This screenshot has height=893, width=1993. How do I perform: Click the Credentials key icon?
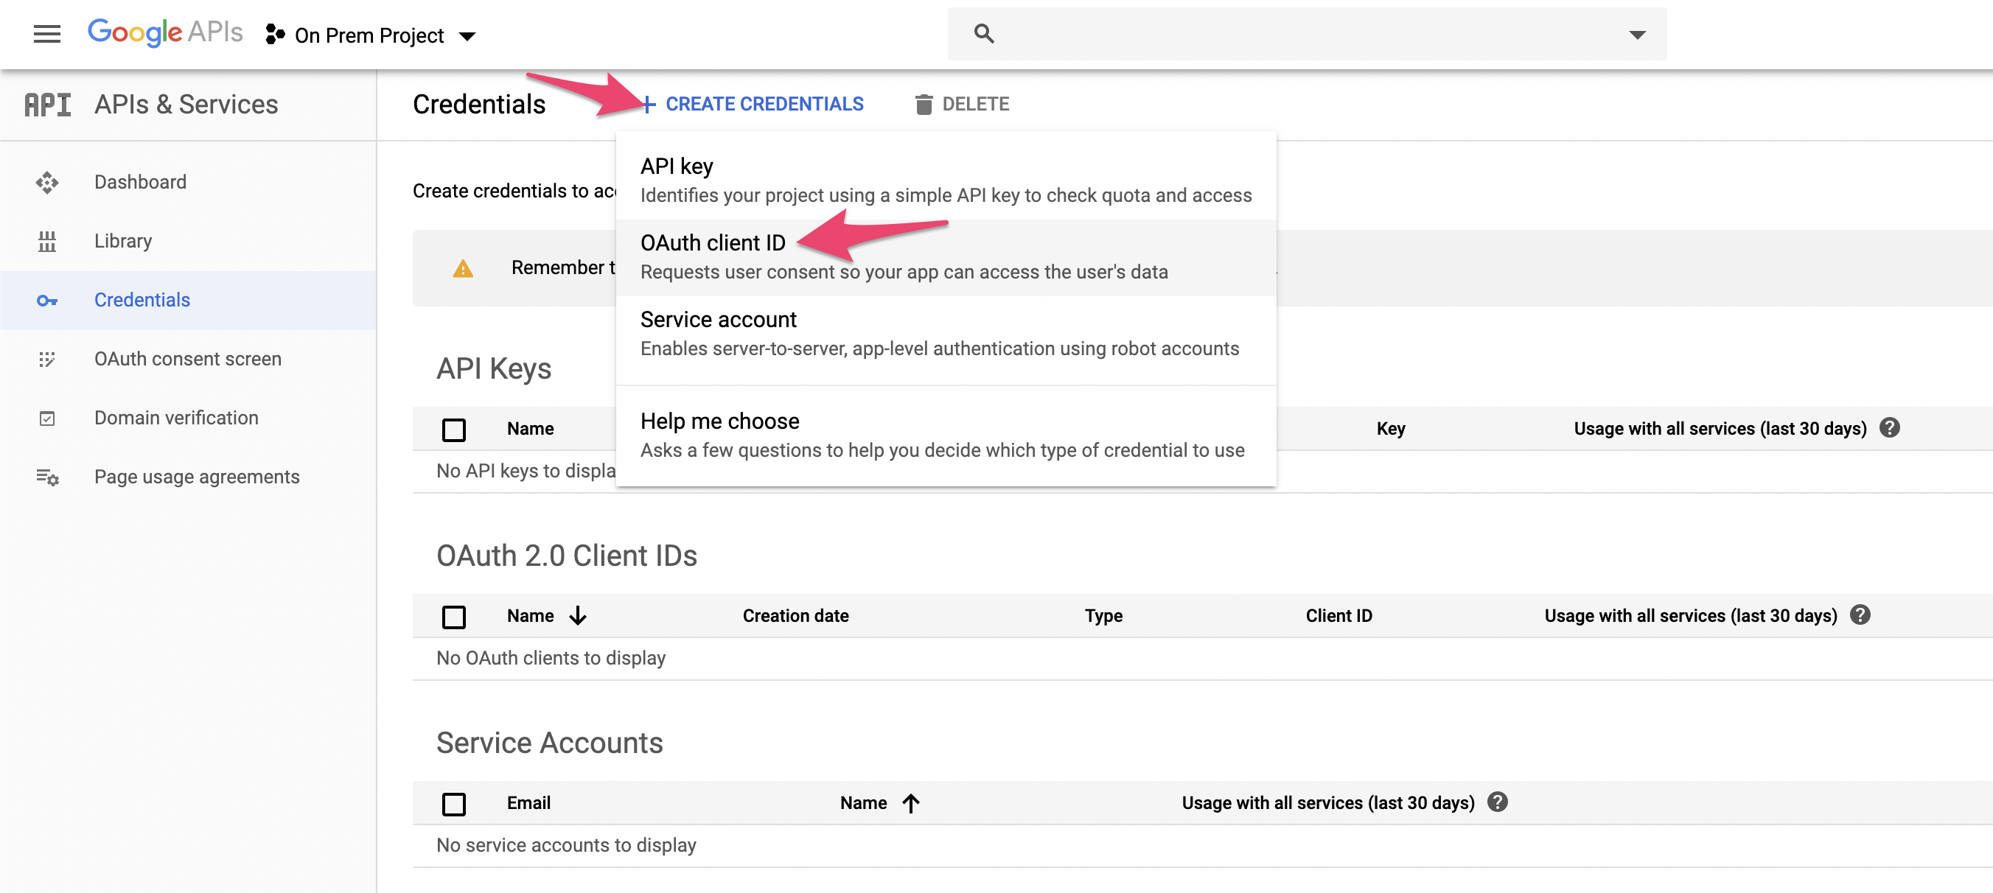(x=47, y=301)
